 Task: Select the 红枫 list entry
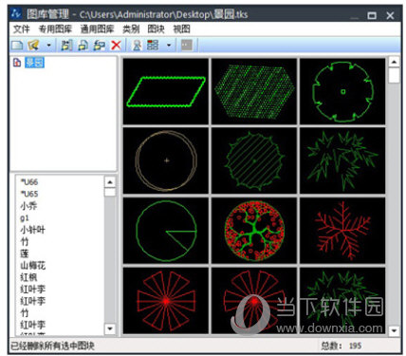pos(28,277)
